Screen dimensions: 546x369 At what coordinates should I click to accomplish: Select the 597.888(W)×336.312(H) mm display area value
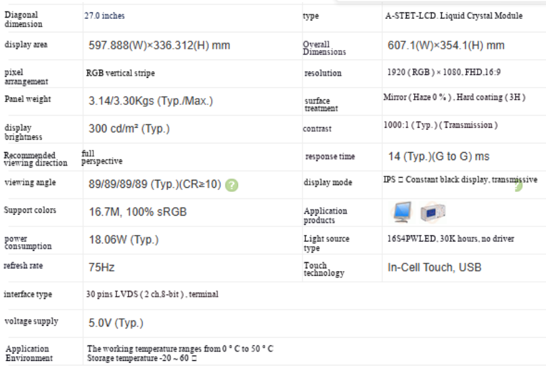[159, 45]
